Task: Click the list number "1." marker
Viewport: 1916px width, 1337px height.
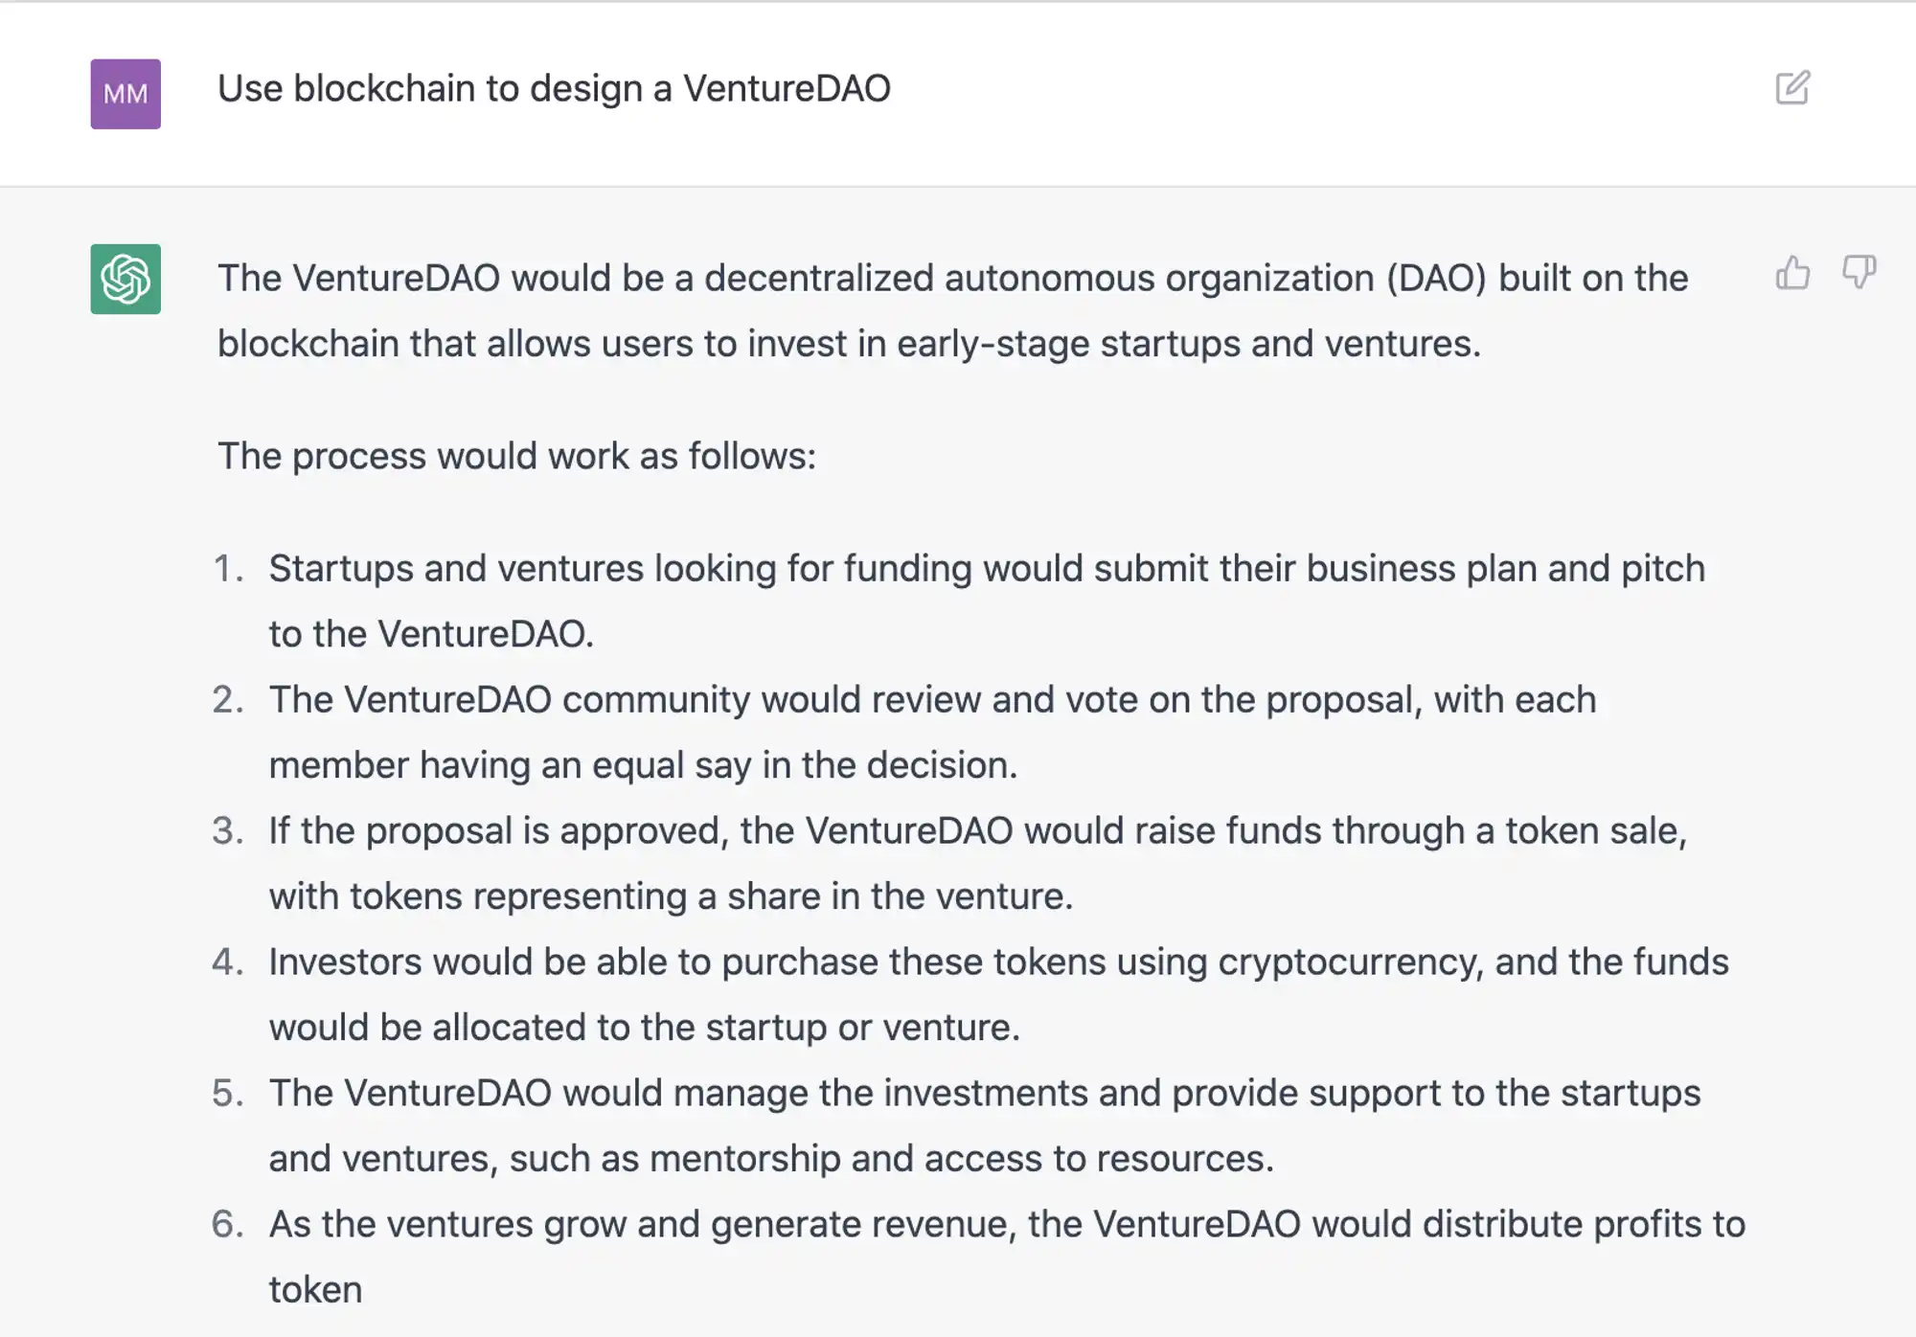Action: pos(228,569)
